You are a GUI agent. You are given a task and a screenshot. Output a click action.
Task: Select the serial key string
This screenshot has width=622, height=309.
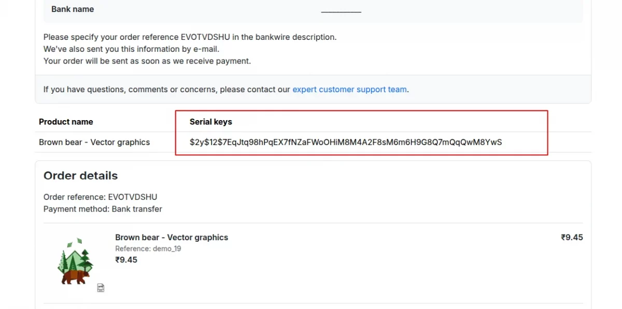coord(346,142)
